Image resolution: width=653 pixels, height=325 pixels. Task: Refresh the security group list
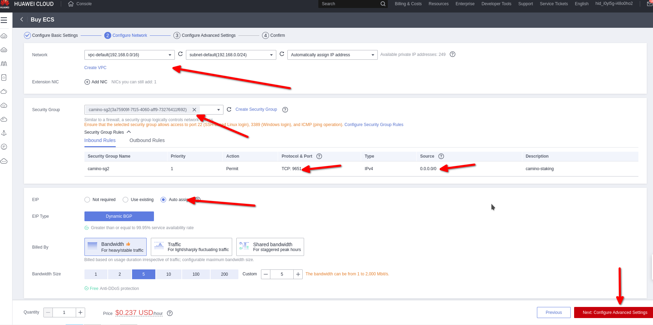(x=229, y=109)
